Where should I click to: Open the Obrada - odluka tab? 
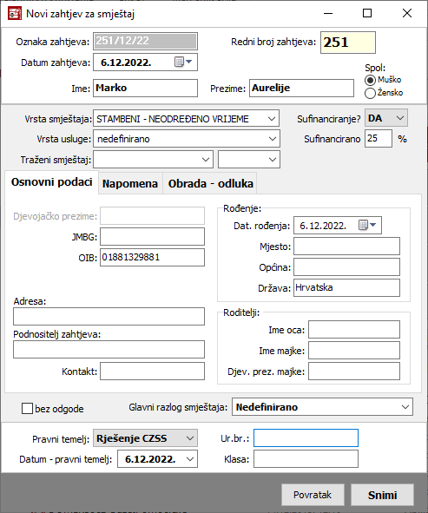point(210,183)
